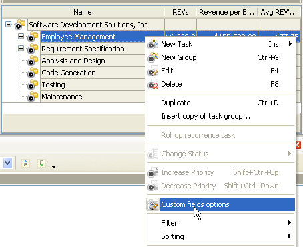Click the green down-arrow toolbar icon

pyautogui.click(x=41, y=163)
